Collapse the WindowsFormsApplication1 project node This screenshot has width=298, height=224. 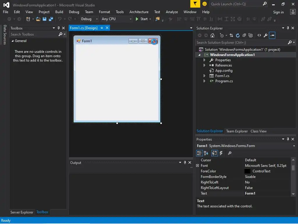[x=199, y=55]
